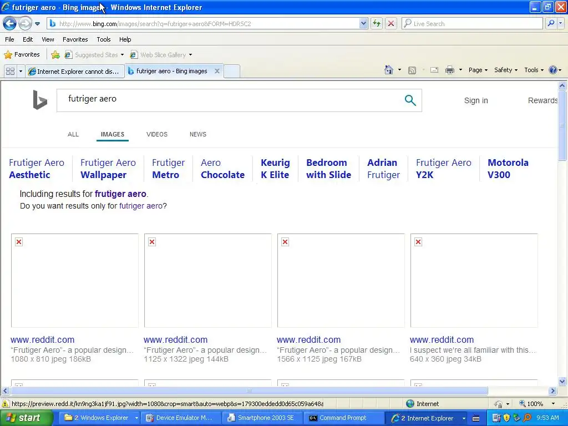Open Device Emulator Manager taskbar item

pos(179,418)
